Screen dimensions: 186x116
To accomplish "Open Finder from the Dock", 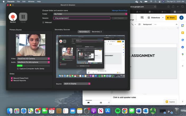I will (x=10, y=111).
